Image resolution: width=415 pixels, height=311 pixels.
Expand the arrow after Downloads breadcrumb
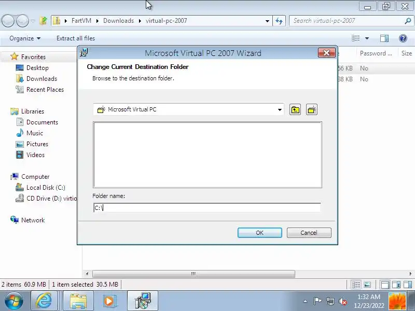click(140, 21)
